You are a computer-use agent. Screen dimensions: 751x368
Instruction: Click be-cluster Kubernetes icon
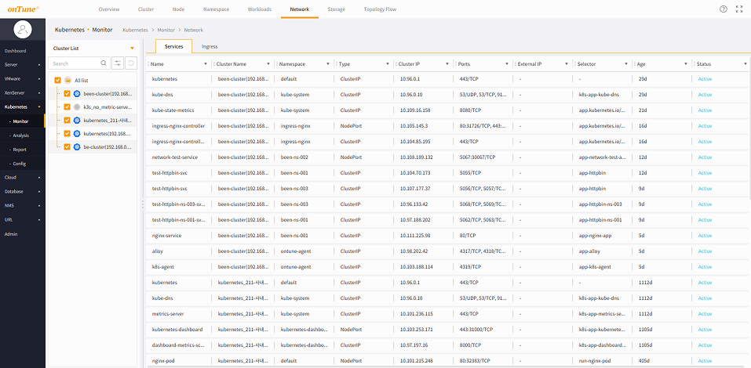[x=77, y=146]
